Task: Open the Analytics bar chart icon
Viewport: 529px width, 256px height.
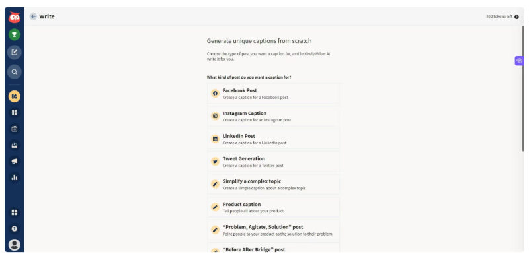Action: click(x=14, y=177)
